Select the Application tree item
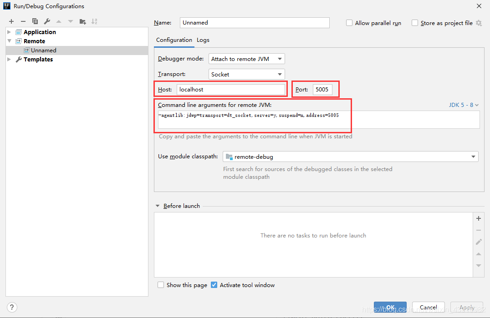This screenshot has height=318, width=490. [x=40, y=32]
